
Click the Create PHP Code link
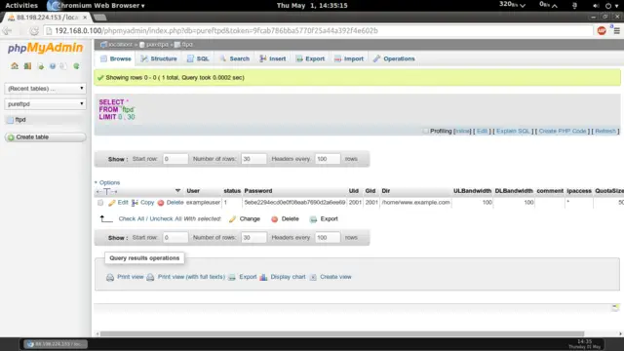coord(563,131)
